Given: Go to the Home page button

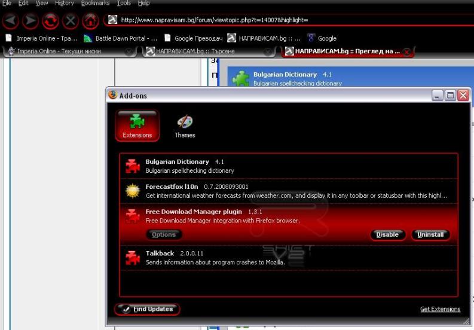Looking at the screenshot, I should click(90, 22).
